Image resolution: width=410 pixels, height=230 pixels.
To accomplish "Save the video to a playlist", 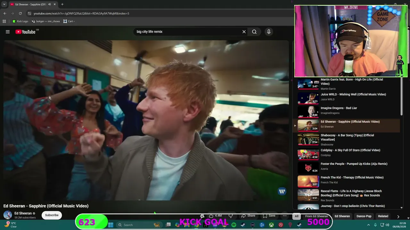I will (x=269, y=216).
